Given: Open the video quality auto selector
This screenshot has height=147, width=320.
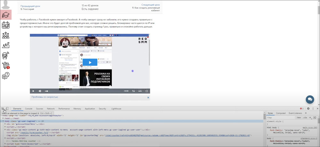Looking at the screenshot, I should coord(140,91).
